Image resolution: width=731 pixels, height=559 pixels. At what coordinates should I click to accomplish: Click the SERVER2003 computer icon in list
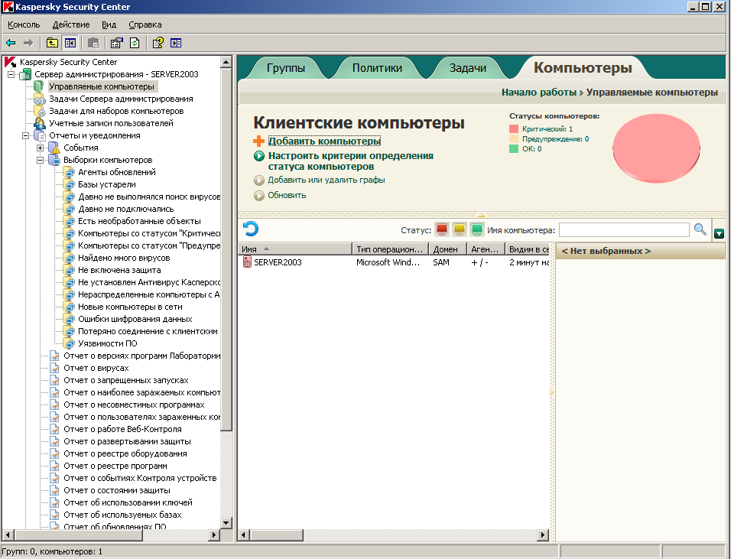[x=247, y=262]
